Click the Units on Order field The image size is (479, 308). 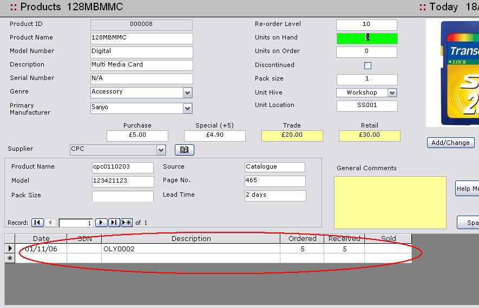(366, 52)
